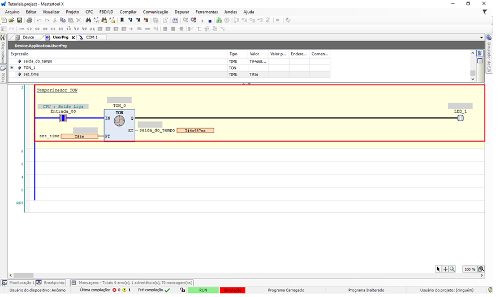The height and width of the screenshot is (297, 500).
Task: Open the editor tab list dropdown arrow
Action: [481, 37]
